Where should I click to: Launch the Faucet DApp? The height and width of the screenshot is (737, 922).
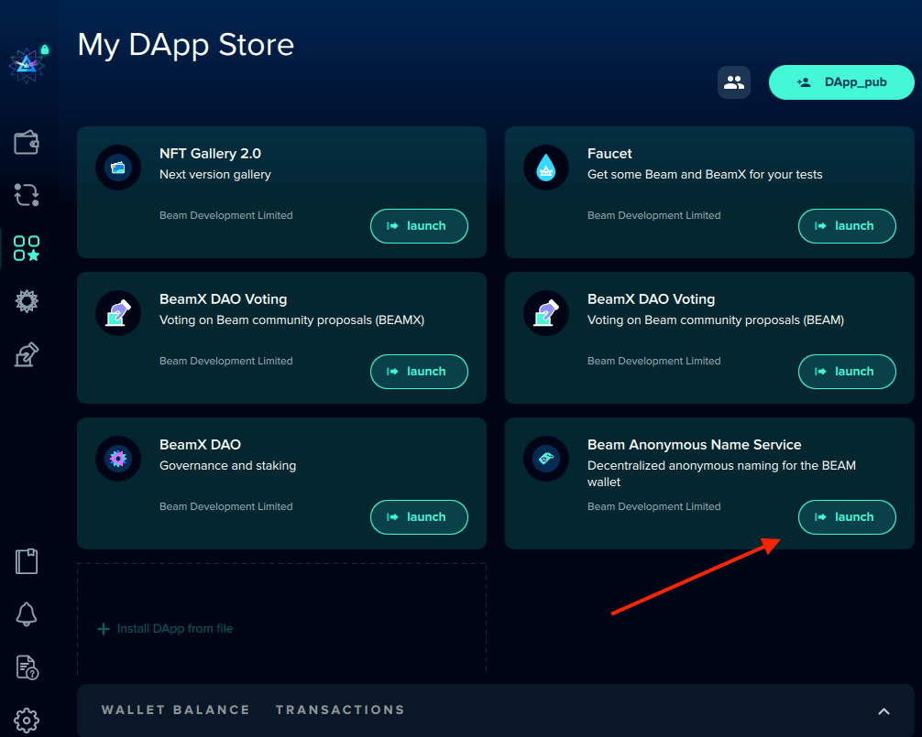[x=847, y=226]
